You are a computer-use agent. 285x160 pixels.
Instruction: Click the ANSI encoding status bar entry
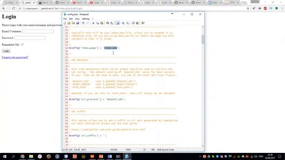coord(128,150)
